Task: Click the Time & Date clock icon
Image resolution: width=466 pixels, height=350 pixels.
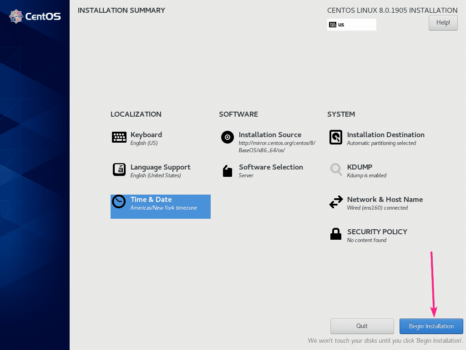Action: pyautogui.click(x=119, y=202)
